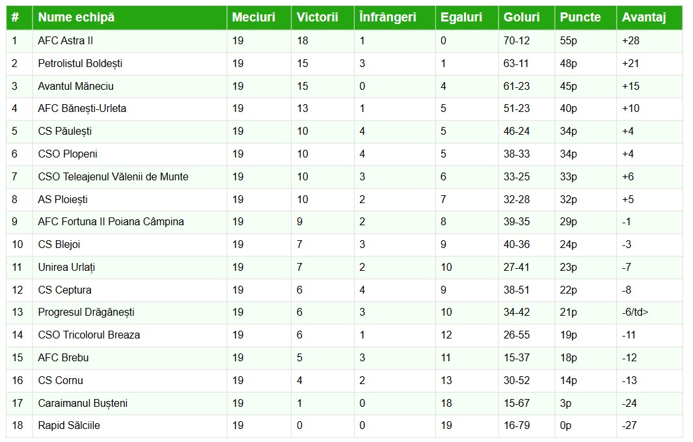
Task: Select the Petrolistul Boldești team cell
Action: tap(80, 64)
